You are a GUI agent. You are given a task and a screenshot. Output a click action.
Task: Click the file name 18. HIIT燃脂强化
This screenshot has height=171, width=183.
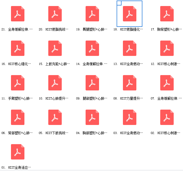click(128, 29)
